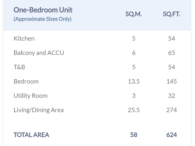Select the TOTAL AREA label
This screenshot has width=195, height=146.
click(x=31, y=135)
